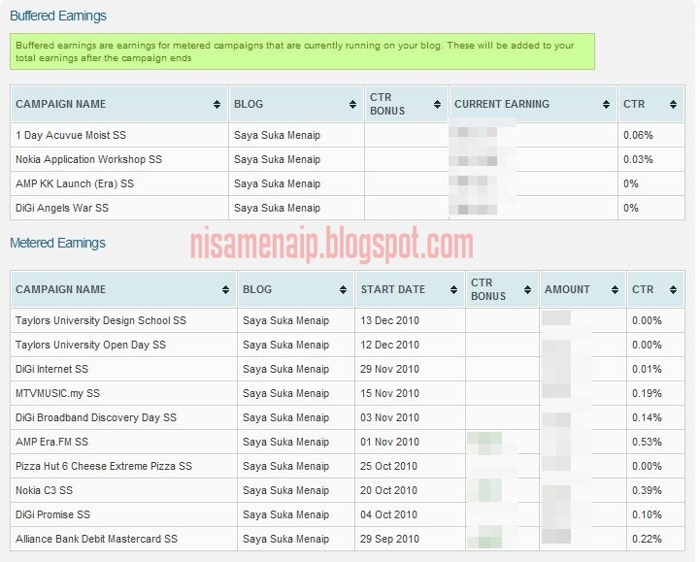
Task: Click the 0.39% CTR value
Action: 647,490
